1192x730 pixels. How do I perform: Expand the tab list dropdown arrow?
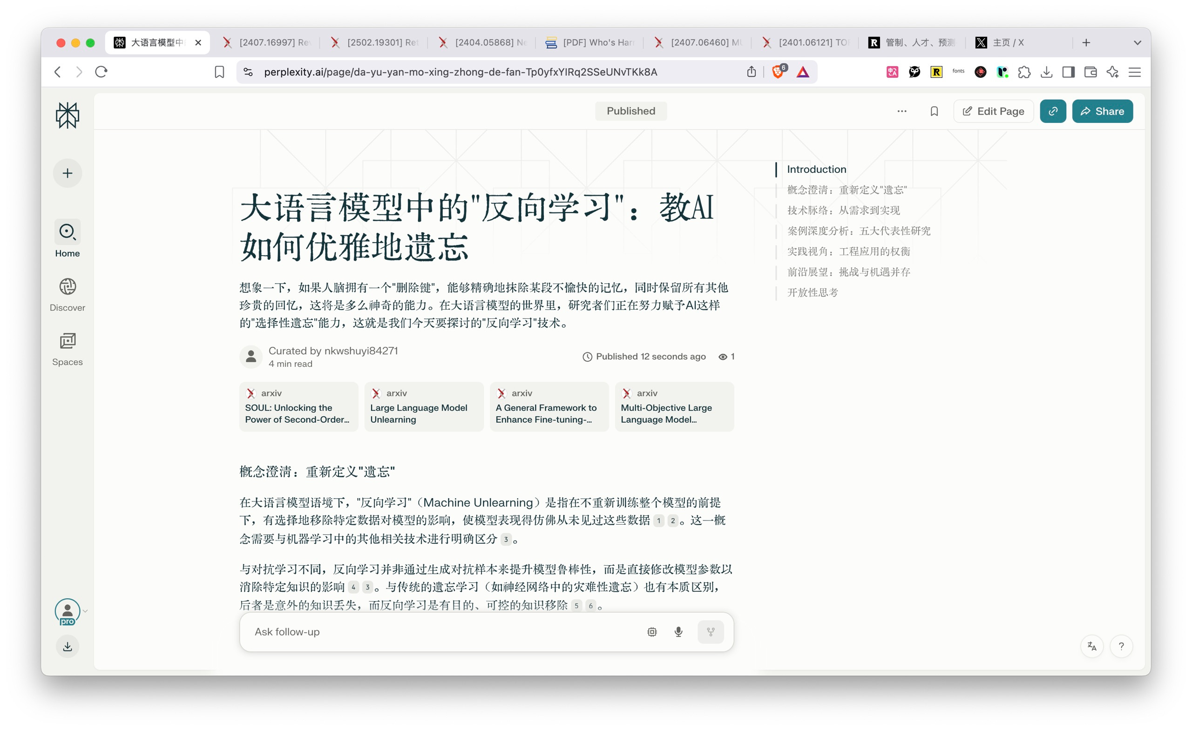coord(1138,42)
